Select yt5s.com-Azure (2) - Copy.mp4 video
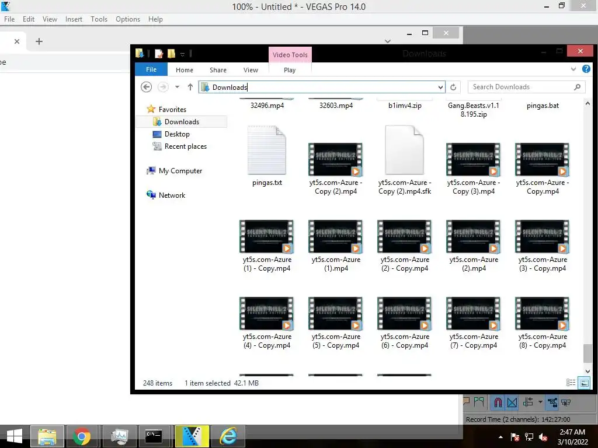598x448 pixels. pos(405,237)
